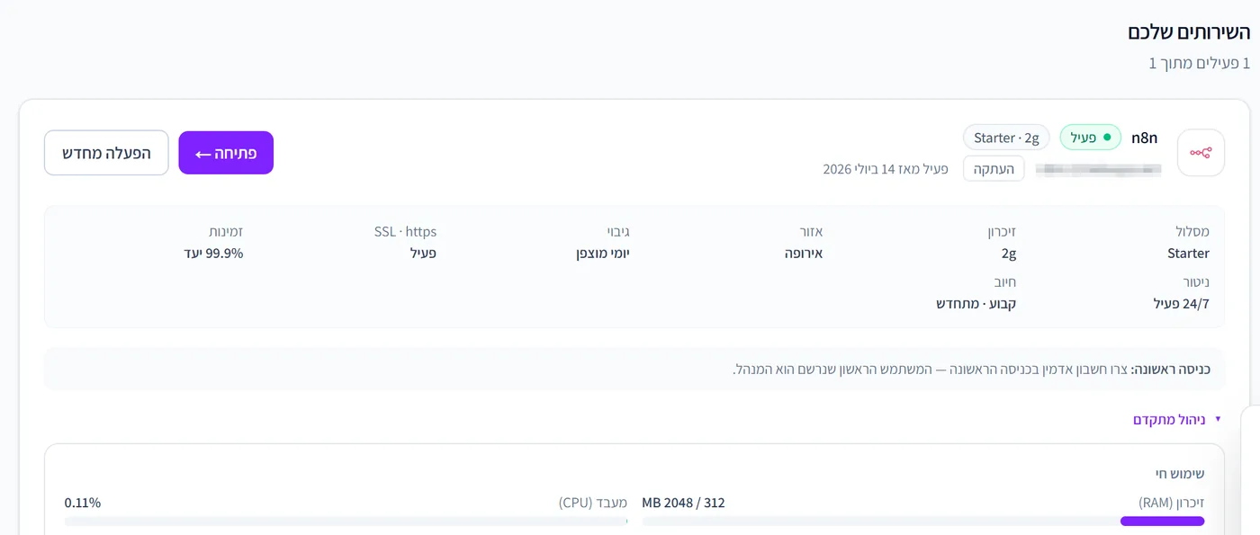Image resolution: width=1260 pixels, height=535 pixels.
Task: Click the green dot in the active badge
Action: [x=1106, y=138]
